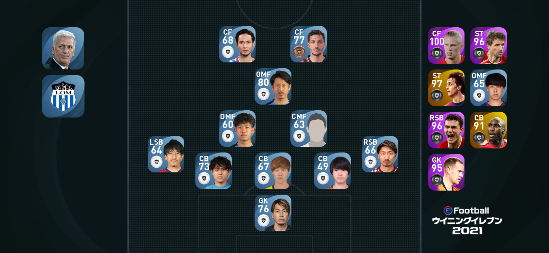Choose the DMF 60 player card
The height and width of the screenshot is (253, 549).
coord(237,129)
